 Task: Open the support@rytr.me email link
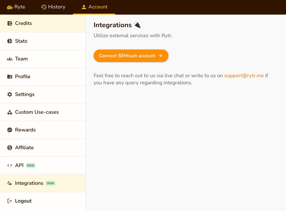point(244,75)
